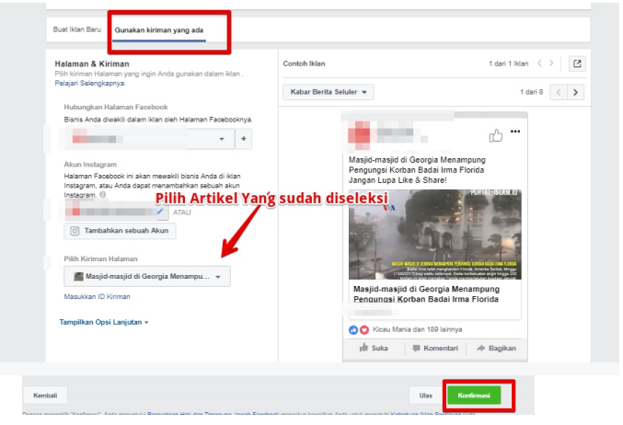Click the Kembali button
The image size is (623, 425).
pyautogui.click(x=45, y=396)
